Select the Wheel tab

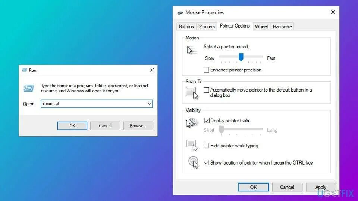(261, 27)
